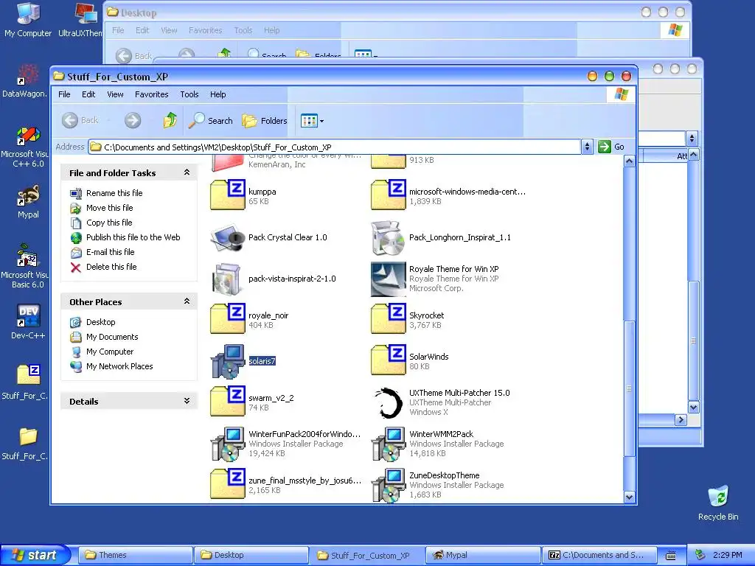
Task: Go to Desktop in Other Places
Action: pyautogui.click(x=100, y=322)
